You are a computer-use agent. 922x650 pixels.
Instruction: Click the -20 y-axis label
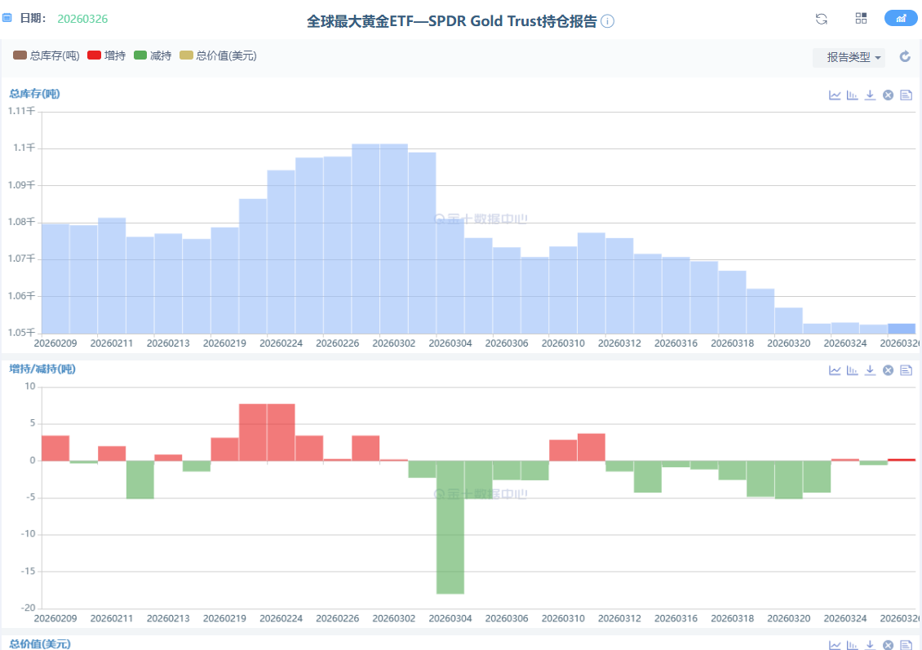coord(29,608)
